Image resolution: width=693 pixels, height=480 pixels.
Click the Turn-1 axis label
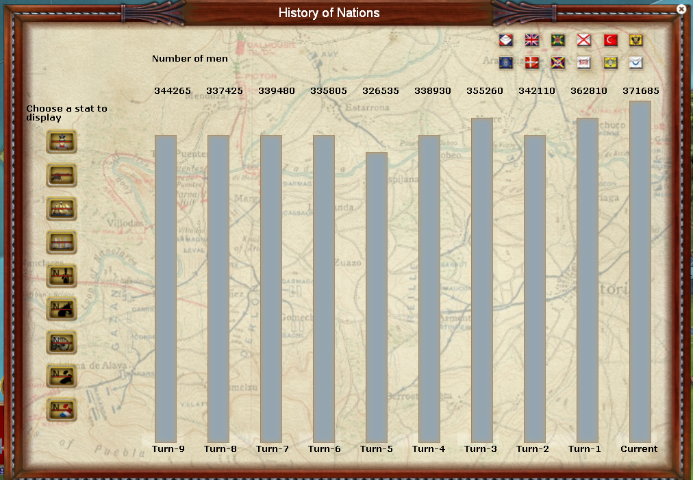point(585,449)
